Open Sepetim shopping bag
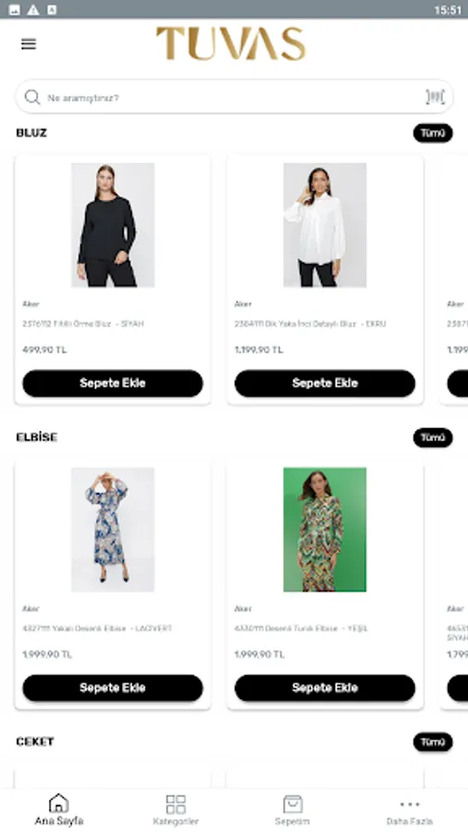 tap(292, 810)
